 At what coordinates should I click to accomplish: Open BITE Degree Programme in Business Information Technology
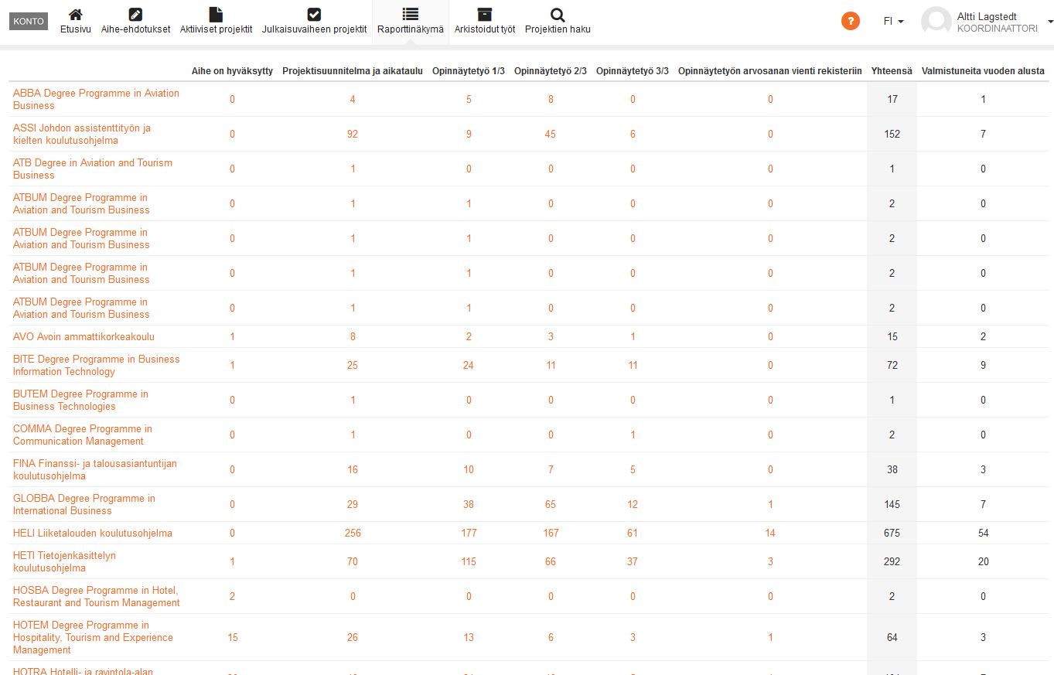point(96,365)
